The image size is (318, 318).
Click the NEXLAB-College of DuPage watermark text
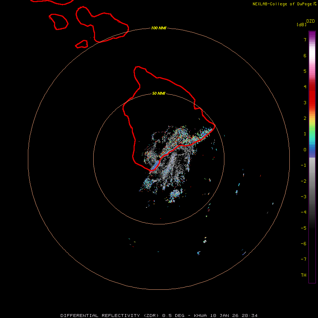282,4
